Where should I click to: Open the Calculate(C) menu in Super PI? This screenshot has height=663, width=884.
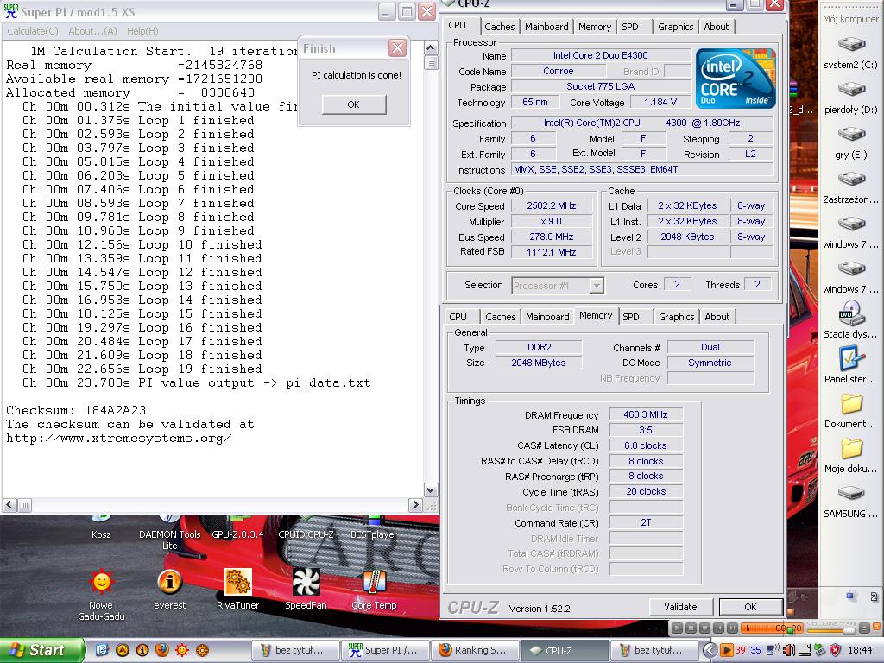pyautogui.click(x=33, y=31)
